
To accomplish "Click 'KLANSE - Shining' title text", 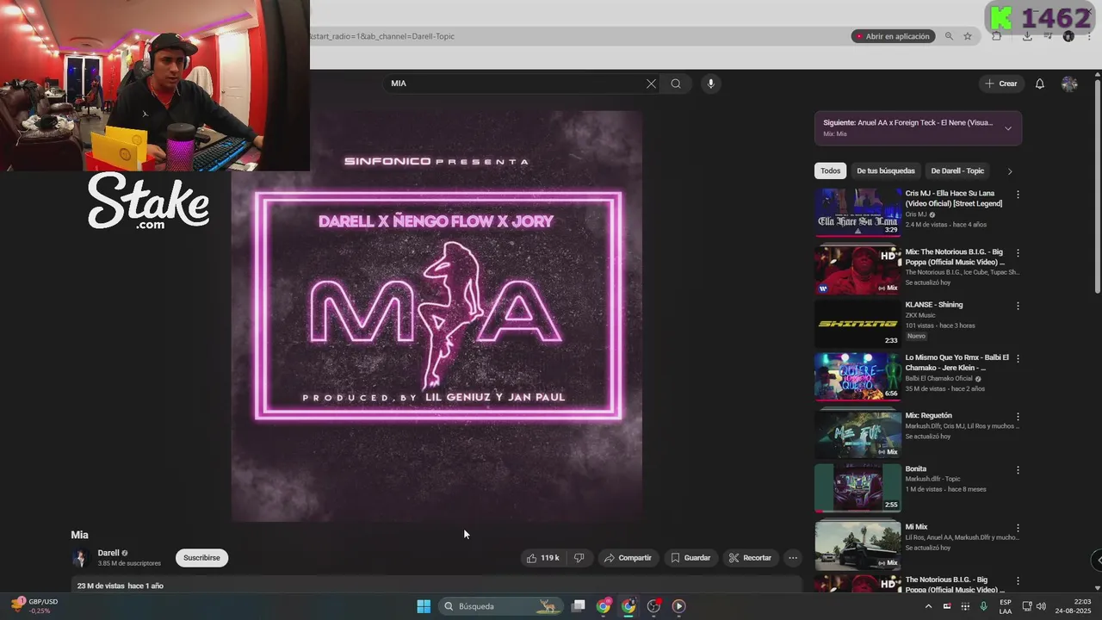I will coord(934,305).
